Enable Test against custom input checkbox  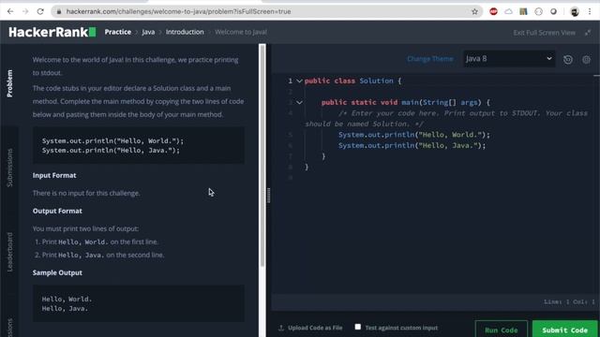point(358,327)
